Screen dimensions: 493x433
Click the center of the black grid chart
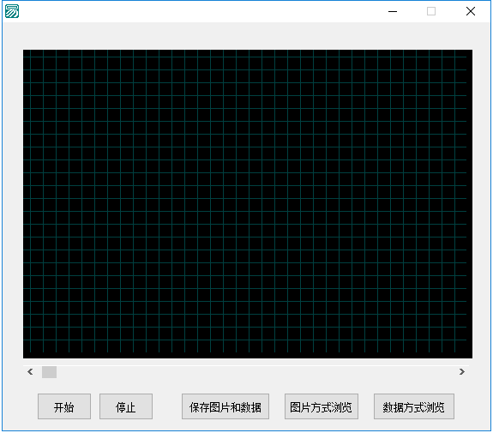point(248,204)
